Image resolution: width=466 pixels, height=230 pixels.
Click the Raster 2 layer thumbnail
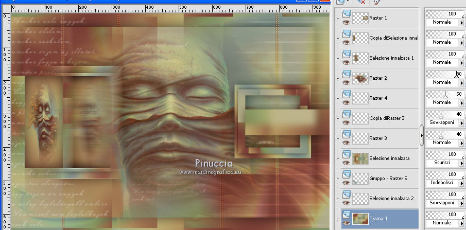coord(360,78)
